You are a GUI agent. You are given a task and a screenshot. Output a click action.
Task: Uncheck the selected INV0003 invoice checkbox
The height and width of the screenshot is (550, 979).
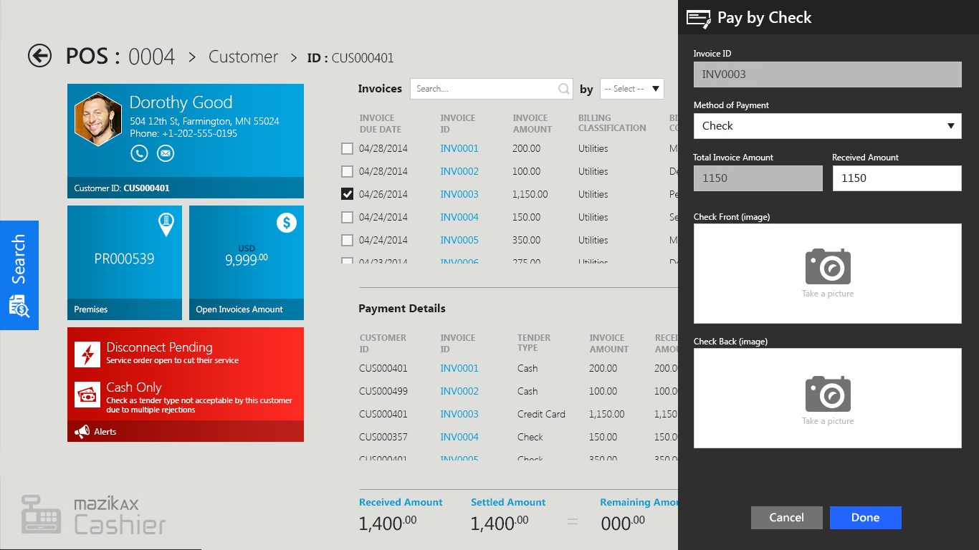[348, 194]
